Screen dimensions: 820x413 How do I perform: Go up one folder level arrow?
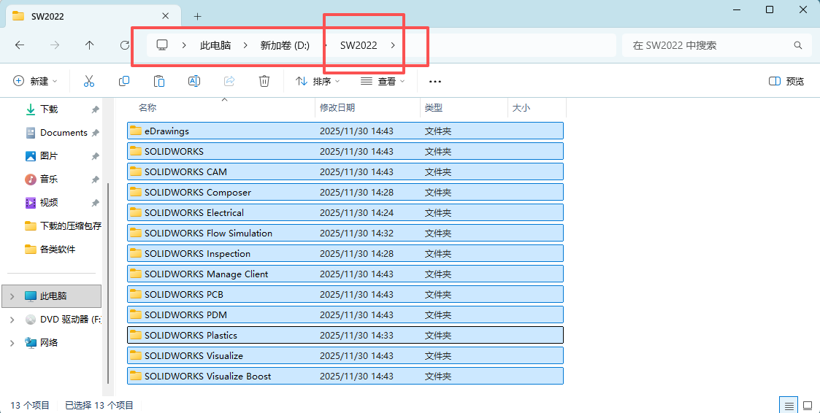(x=90, y=45)
